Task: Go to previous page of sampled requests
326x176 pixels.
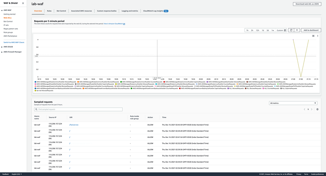Action: pos(304,109)
